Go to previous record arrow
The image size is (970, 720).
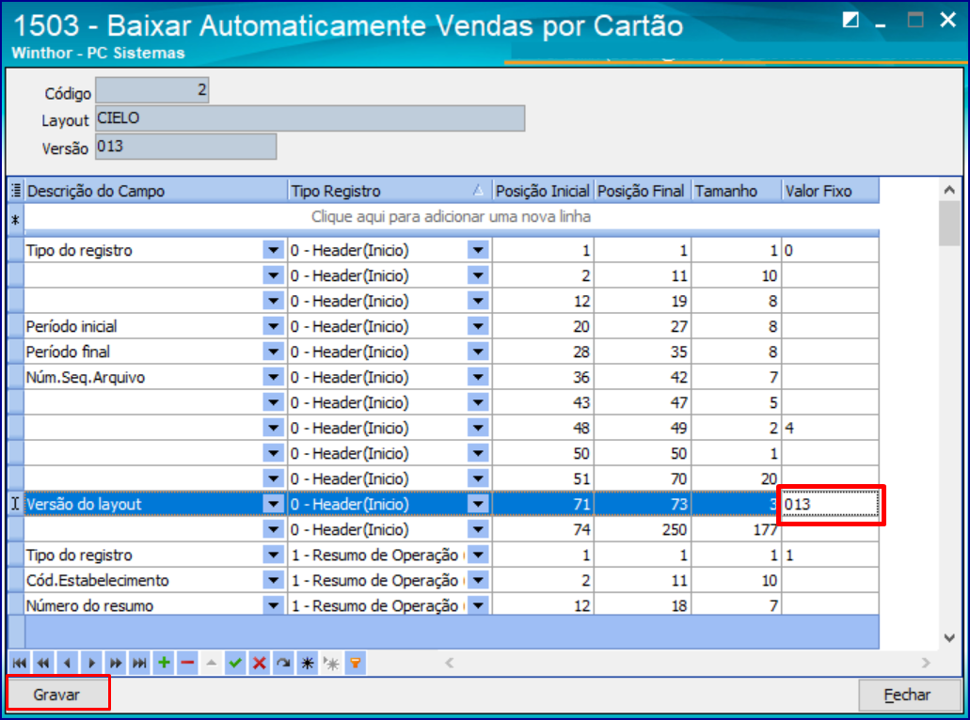coord(68,664)
